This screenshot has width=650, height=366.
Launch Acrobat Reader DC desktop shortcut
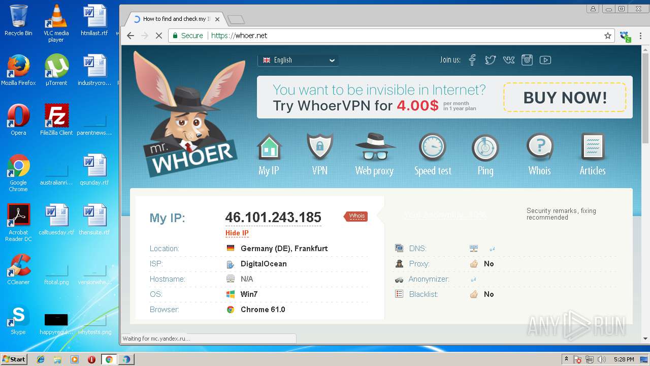coord(18,222)
